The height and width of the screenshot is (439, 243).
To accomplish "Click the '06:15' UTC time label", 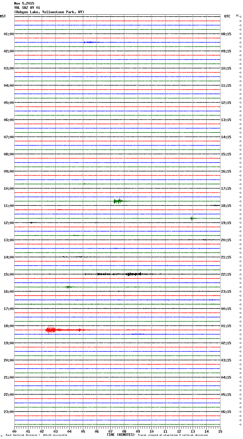I will [x=226, y=412].
